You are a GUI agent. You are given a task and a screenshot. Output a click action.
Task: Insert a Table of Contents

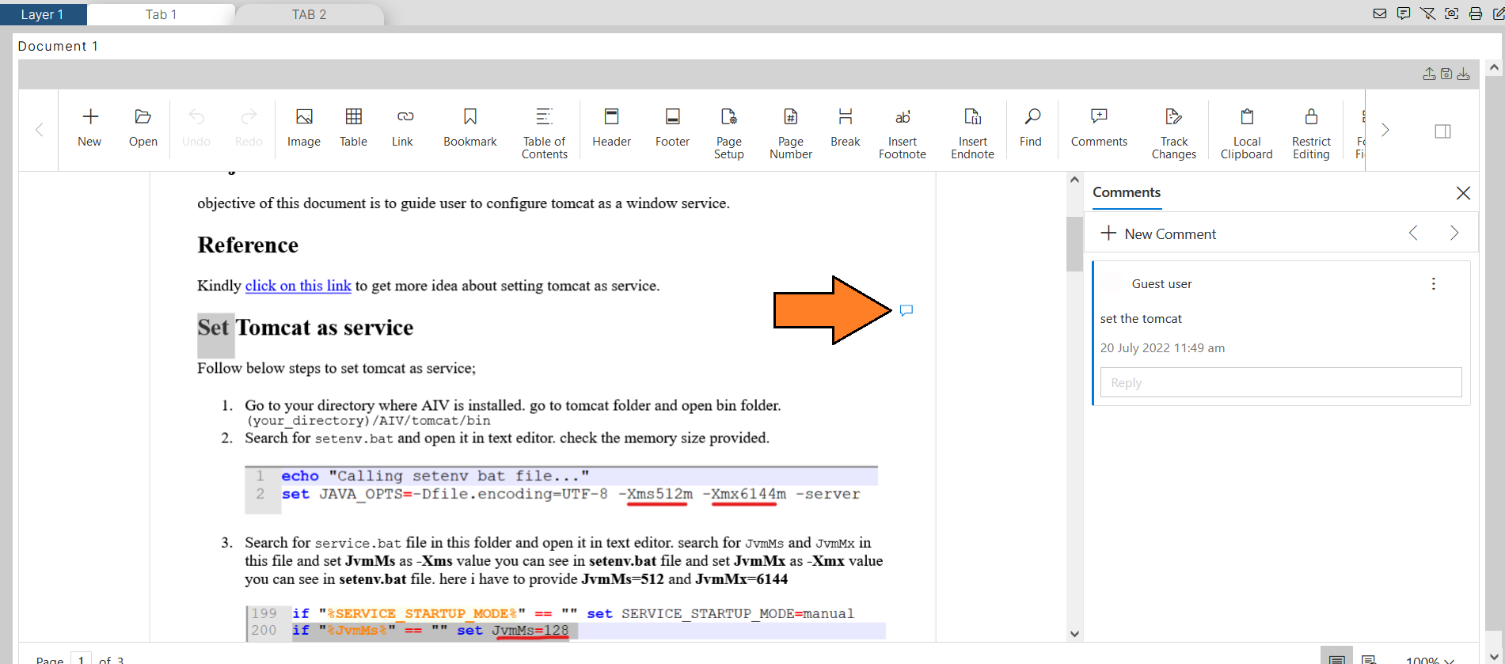545,133
